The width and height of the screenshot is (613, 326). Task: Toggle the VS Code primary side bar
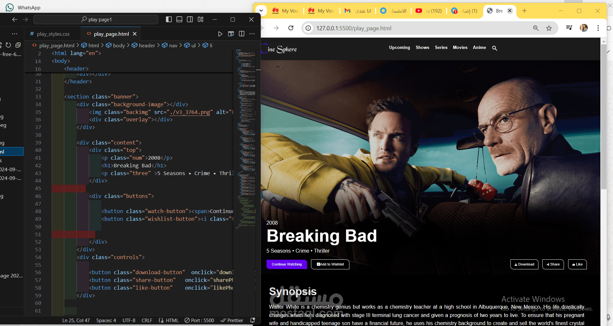(x=169, y=20)
